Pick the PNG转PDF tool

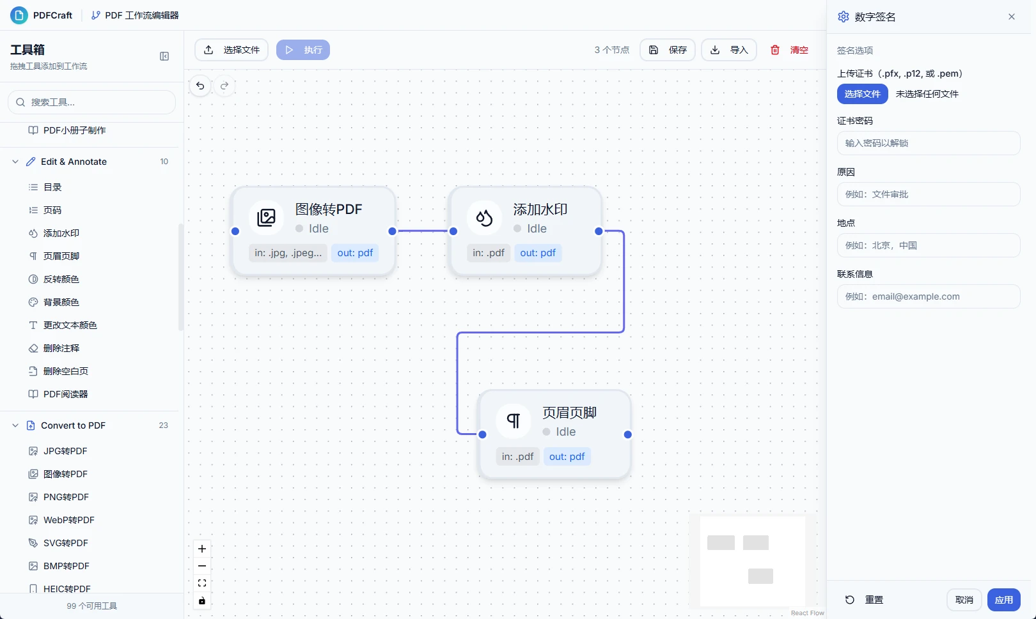(x=66, y=497)
